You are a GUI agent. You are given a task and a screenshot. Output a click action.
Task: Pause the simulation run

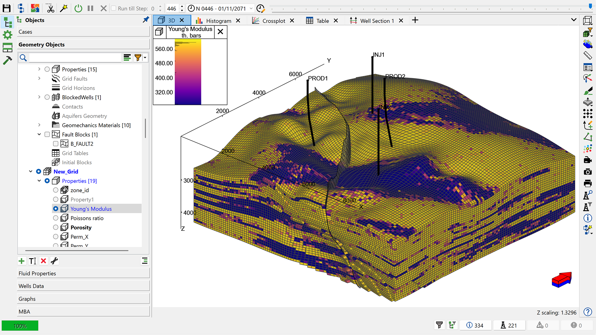(91, 8)
